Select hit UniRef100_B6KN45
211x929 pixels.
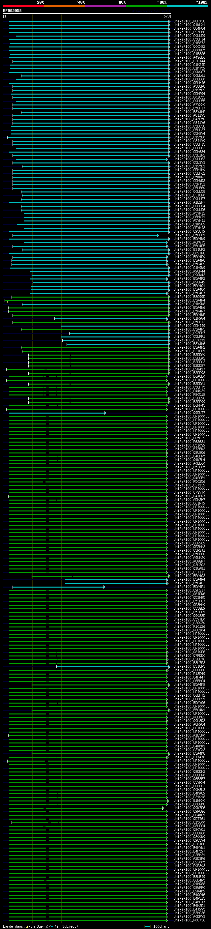click(x=189, y=405)
